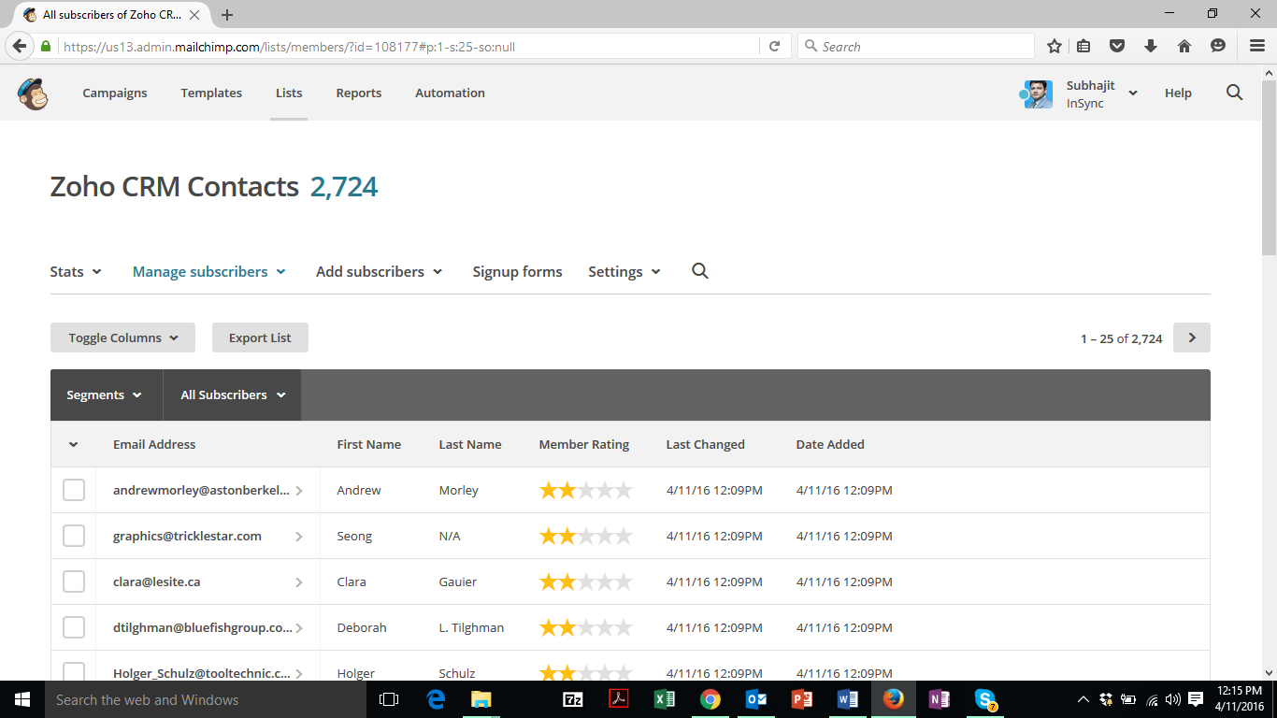This screenshot has height=718, width=1277.
Task: Click the browser back arrow button
Action: tap(20, 46)
